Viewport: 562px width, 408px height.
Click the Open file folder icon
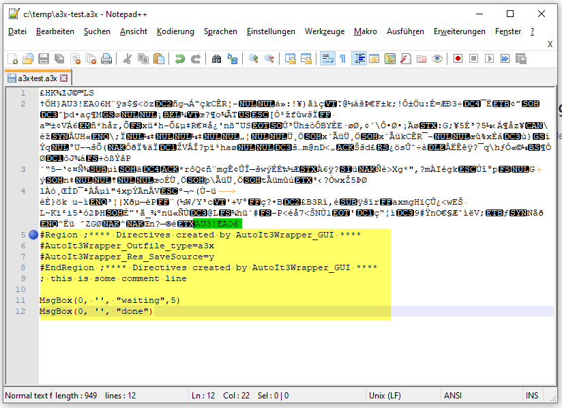(x=28, y=59)
